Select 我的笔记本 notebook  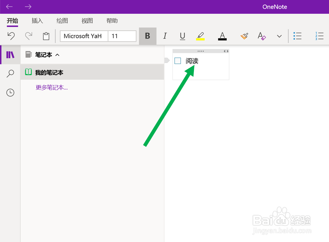(92, 72)
